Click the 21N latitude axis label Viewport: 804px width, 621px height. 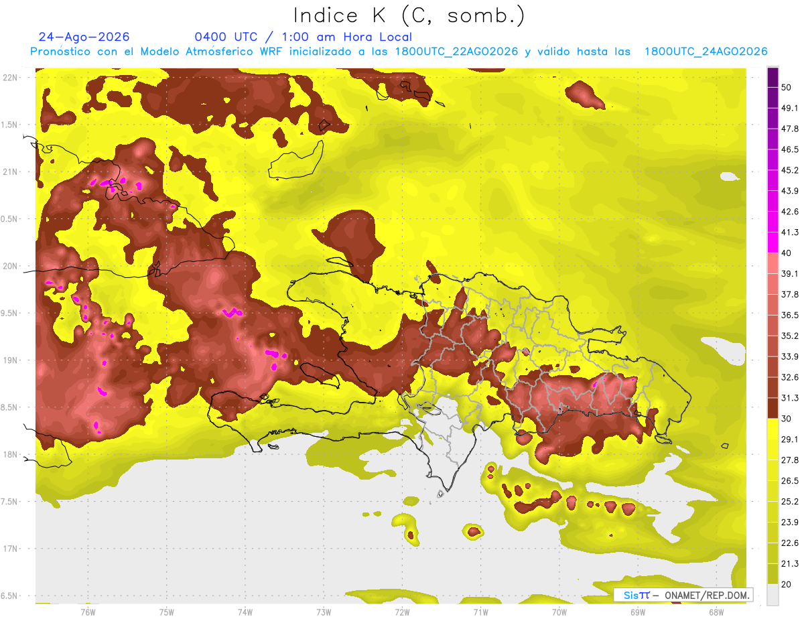[10, 171]
